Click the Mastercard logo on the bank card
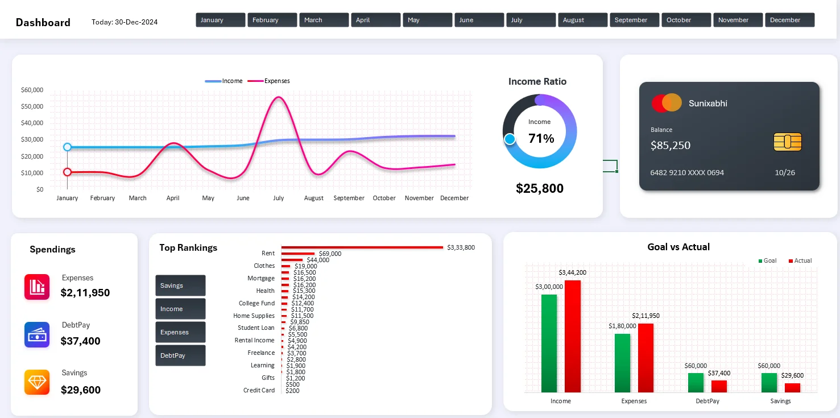The image size is (840, 418). point(665,103)
